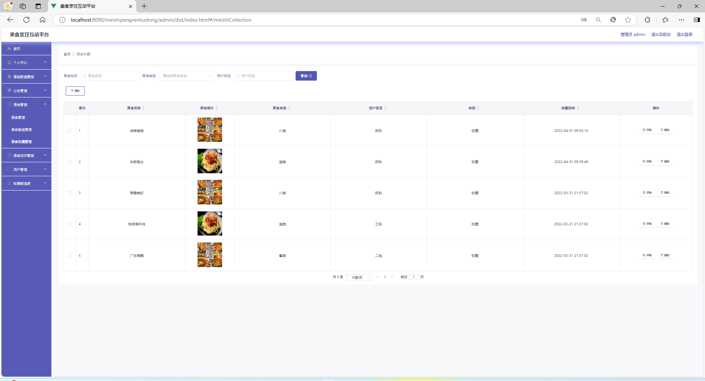The width and height of the screenshot is (705, 381).
Task: Click the batch 删除 button above the table
Action: (x=75, y=91)
